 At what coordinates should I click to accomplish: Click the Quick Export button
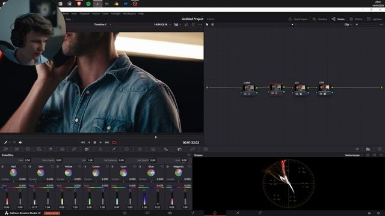[x=298, y=19]
